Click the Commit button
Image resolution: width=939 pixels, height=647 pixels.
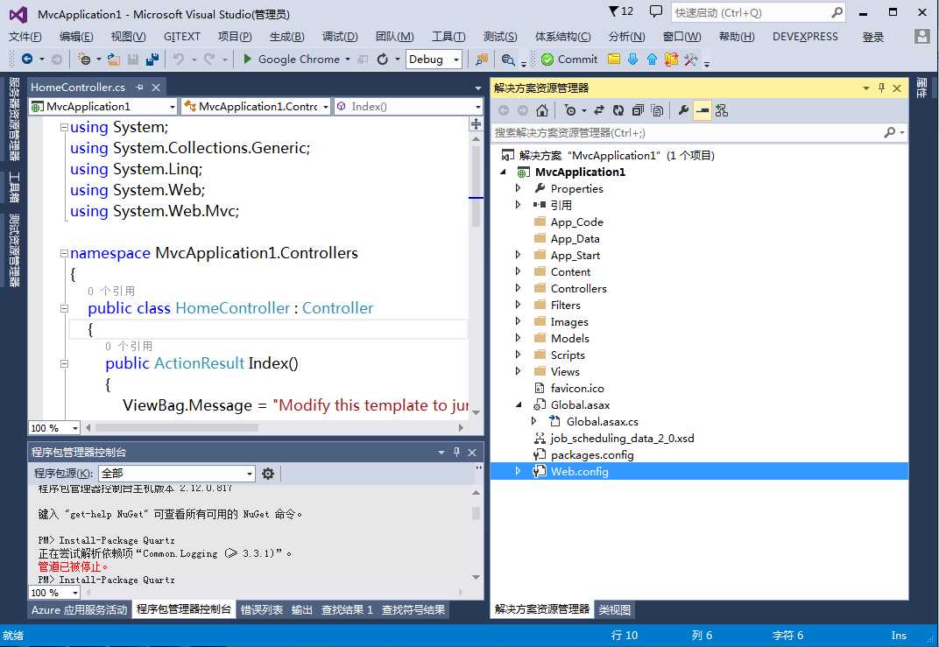[x=569, y=60]
